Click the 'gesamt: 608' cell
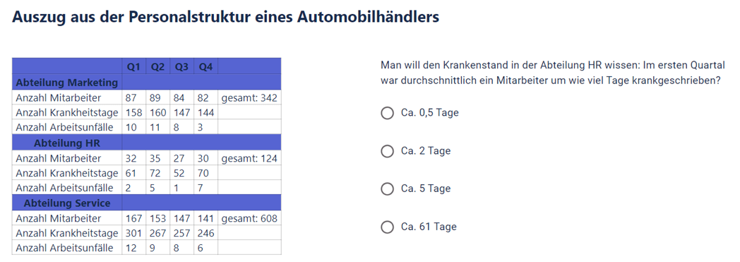 point(250,219)
